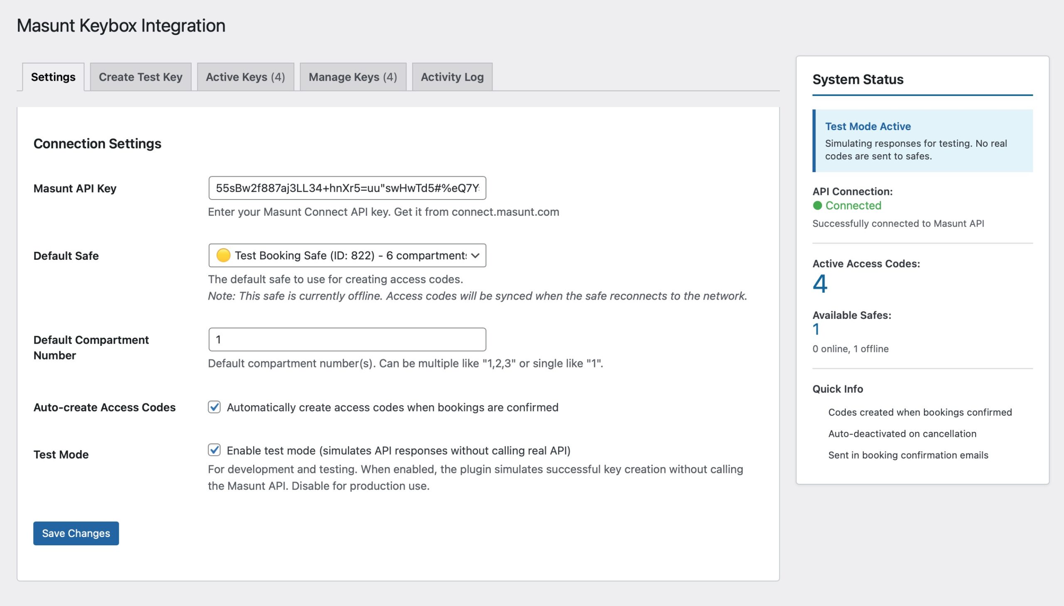The width and height of the screenshot is (1064, 606).
Task: Click into the Masunt API Key field
Action: [347, 188]
